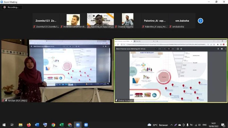Open Microsoft Word from taskbar
Screen dimensions: 228x128
tap(37, 125)
